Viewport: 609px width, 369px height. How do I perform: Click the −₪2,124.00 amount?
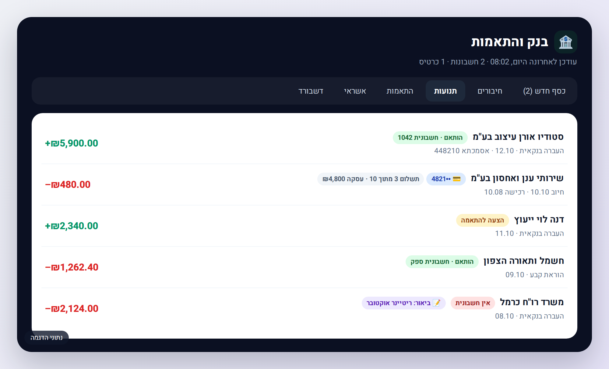tap(72, 309)
